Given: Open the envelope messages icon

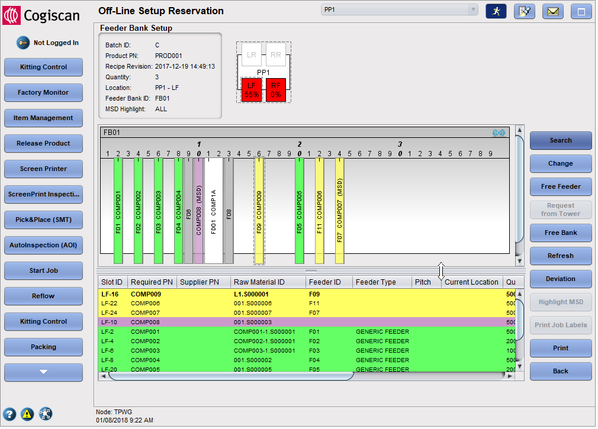Looking at the screenshot, I should [x=552, y=11].
